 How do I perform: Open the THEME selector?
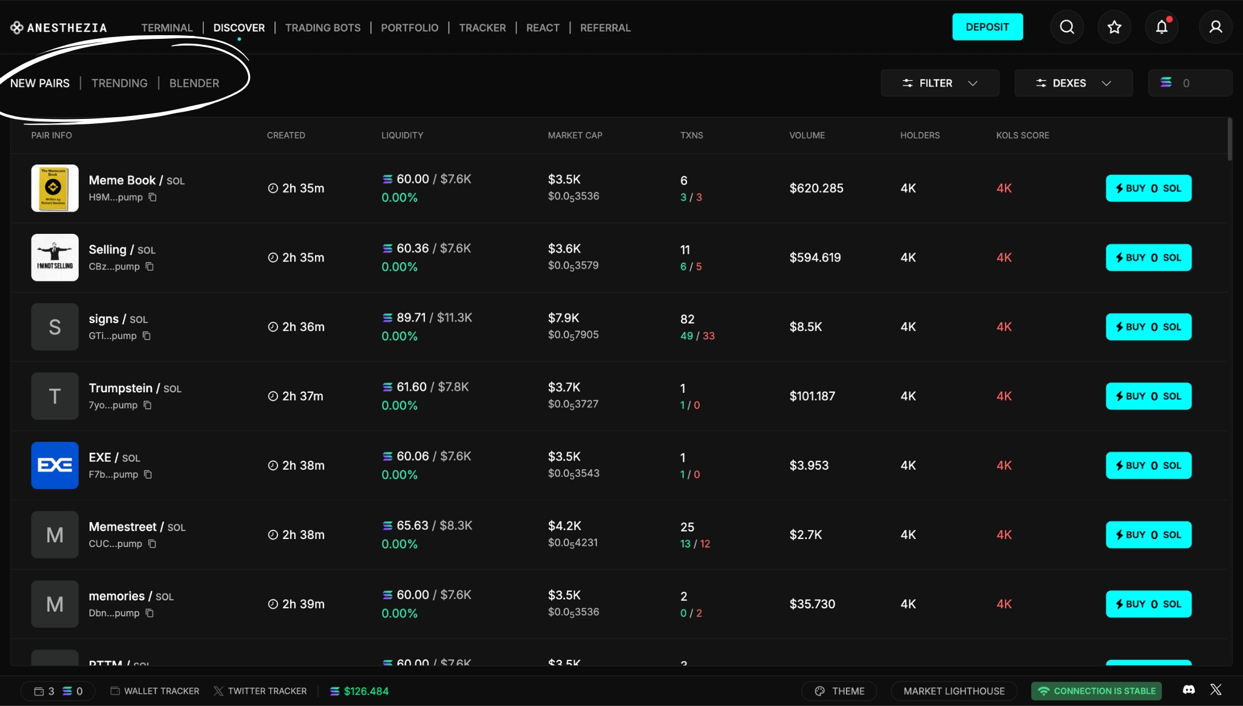click(839, 691)
